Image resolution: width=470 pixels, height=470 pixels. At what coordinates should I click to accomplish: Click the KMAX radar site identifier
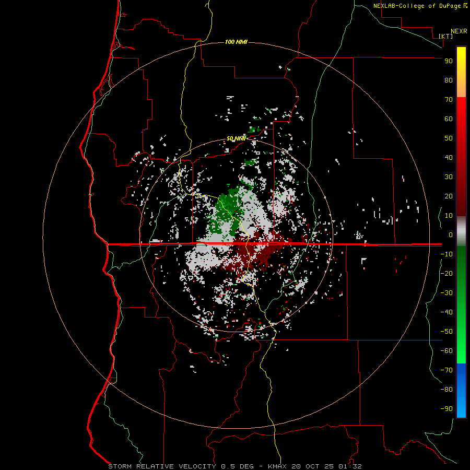coord(277,466)
